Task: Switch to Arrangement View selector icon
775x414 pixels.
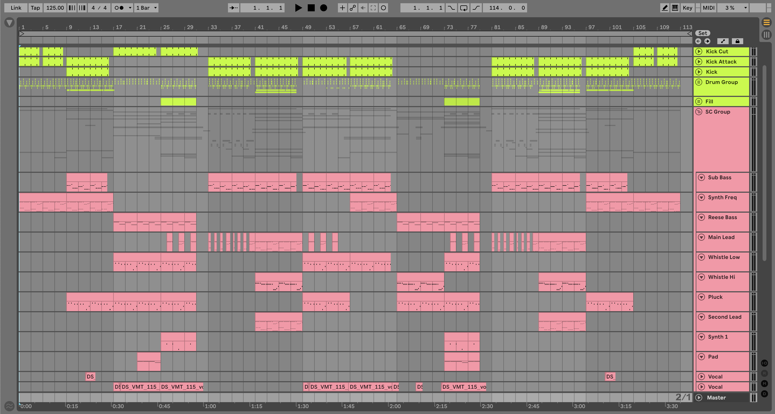Action: coord(766,22)
